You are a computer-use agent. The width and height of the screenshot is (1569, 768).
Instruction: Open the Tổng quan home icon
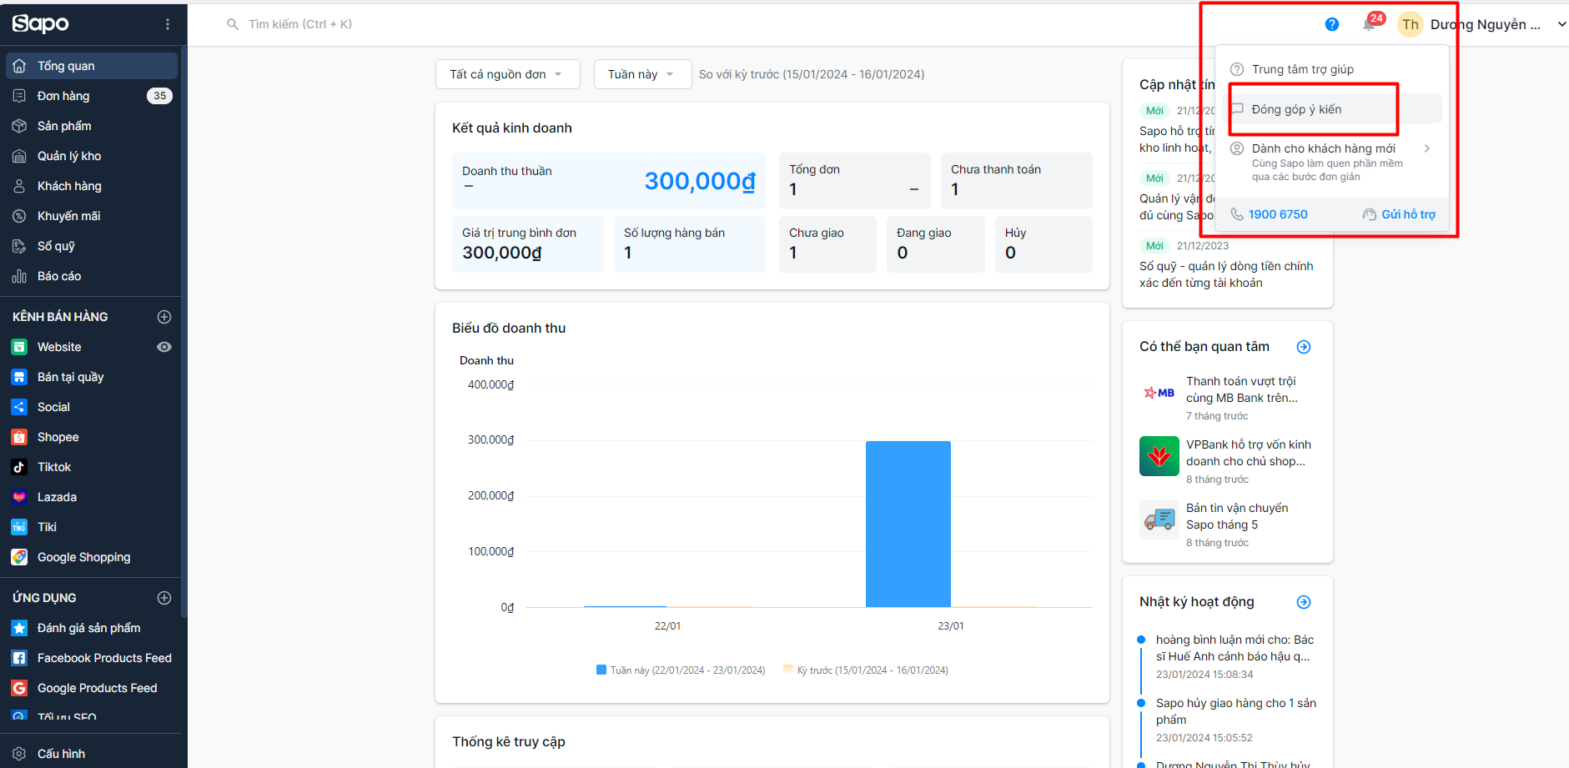(x=19, y=66)
